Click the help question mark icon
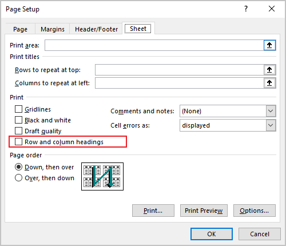 246,9
